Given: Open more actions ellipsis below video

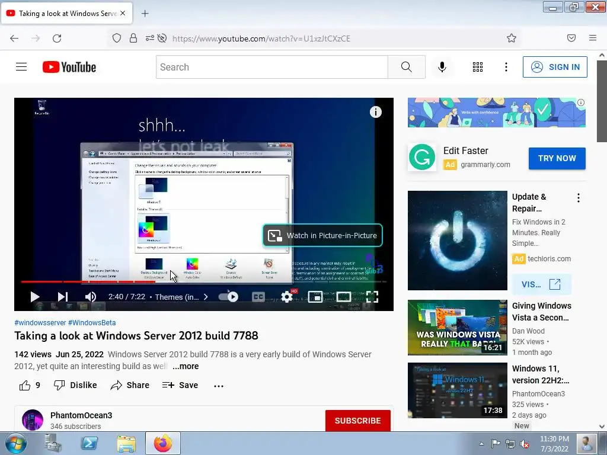Looking at the screenshot, I should point(219,386).
